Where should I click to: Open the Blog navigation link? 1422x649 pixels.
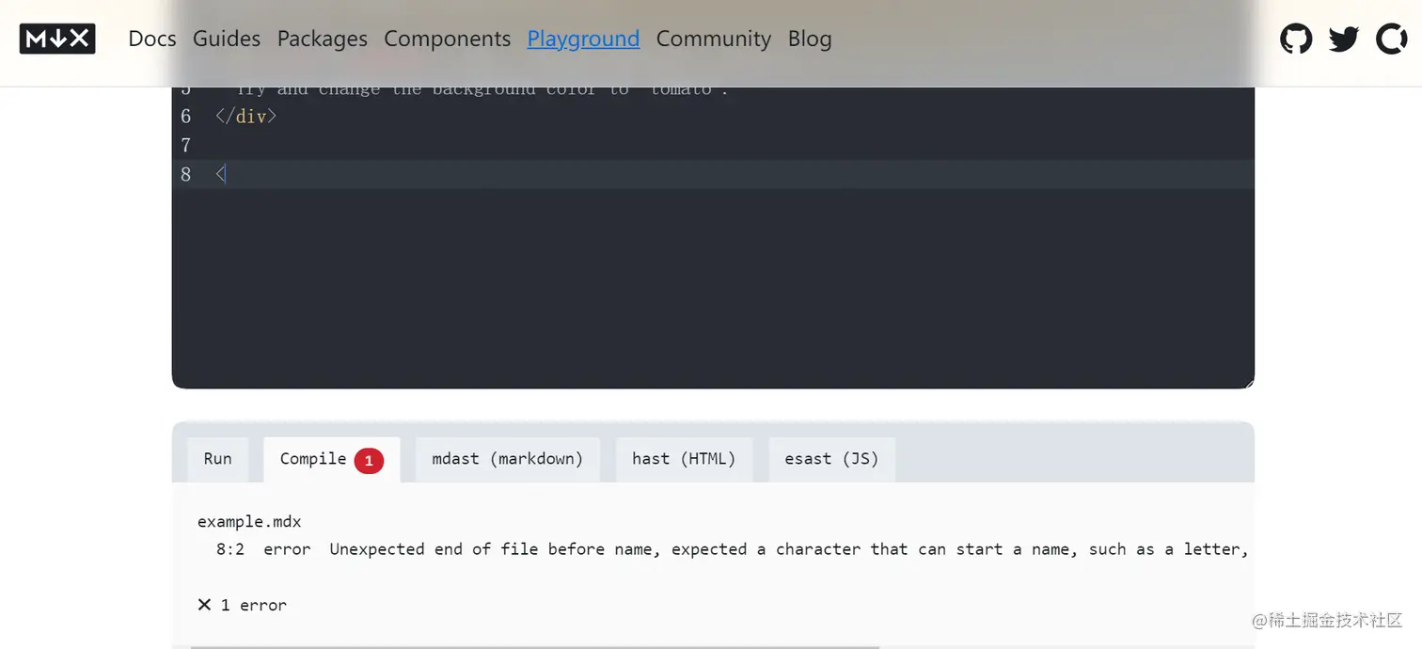(x=810, y=39)
